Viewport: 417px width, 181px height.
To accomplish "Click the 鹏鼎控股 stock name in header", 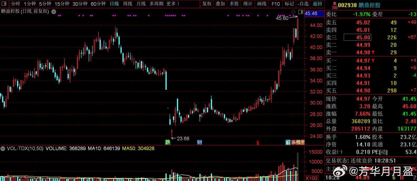I will point(369,5).
